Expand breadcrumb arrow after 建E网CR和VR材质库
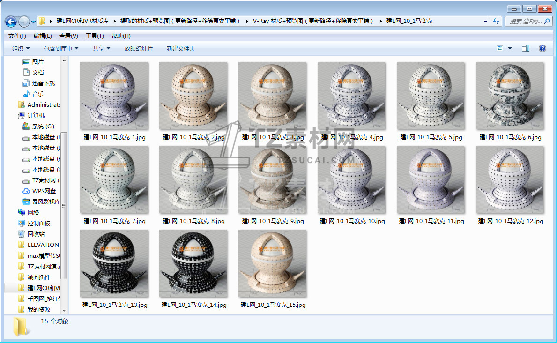This screenshot has height=343, width=557. coord(114,22)
